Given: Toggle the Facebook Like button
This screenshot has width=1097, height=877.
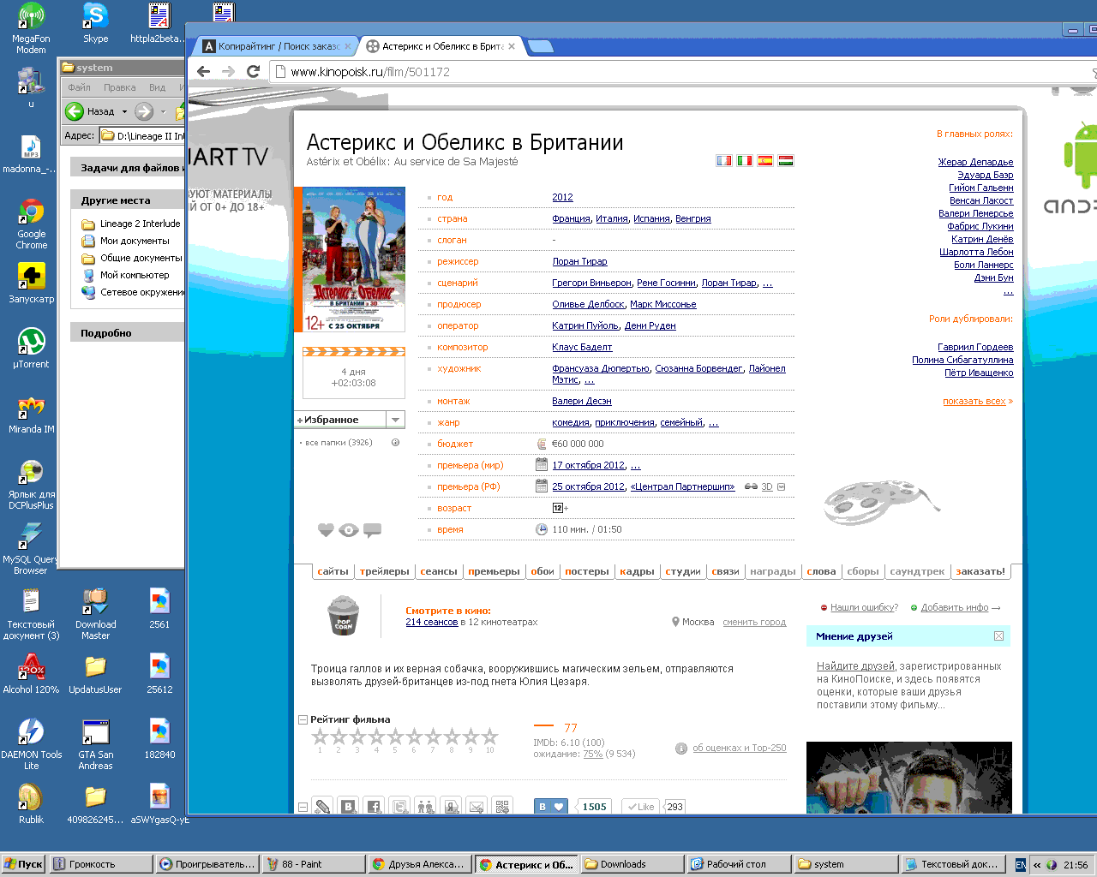Looking at the screenshot, I should (x=639, y=807).
